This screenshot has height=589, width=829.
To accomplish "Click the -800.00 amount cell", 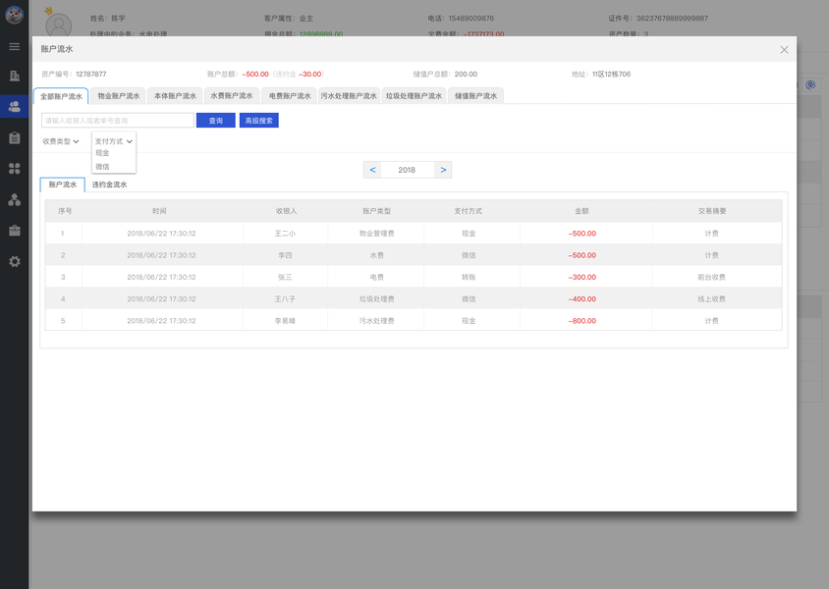I will 582,321.
